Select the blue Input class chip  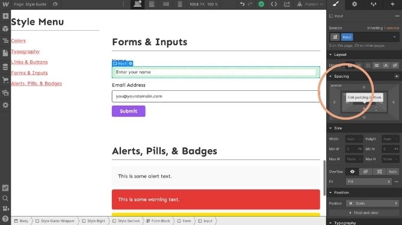pyautogui.click(x=347, y=37)
